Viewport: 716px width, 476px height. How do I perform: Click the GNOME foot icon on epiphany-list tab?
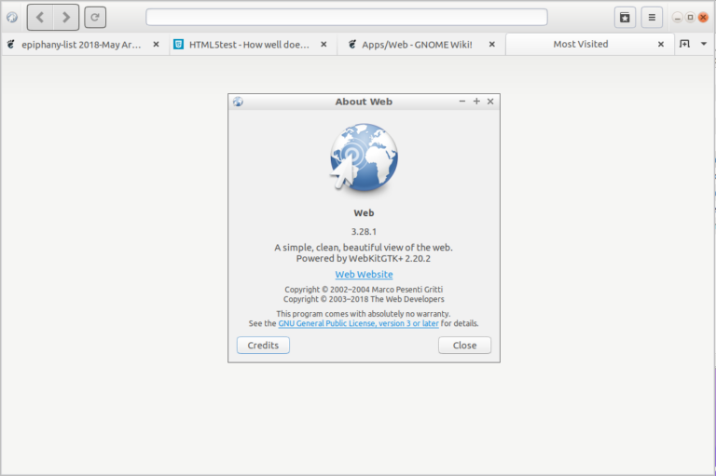click(x=10, y=45)
